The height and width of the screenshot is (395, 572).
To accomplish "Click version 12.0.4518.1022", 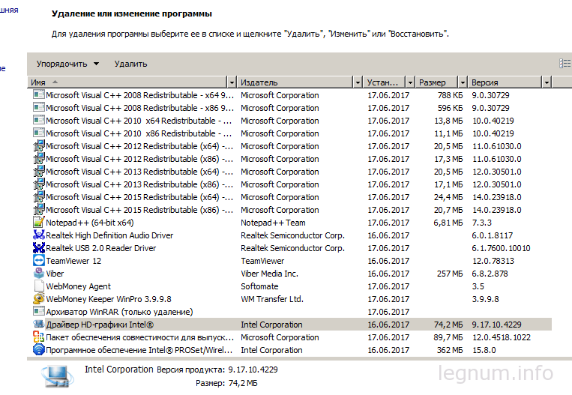I will (x=502, y=337).
